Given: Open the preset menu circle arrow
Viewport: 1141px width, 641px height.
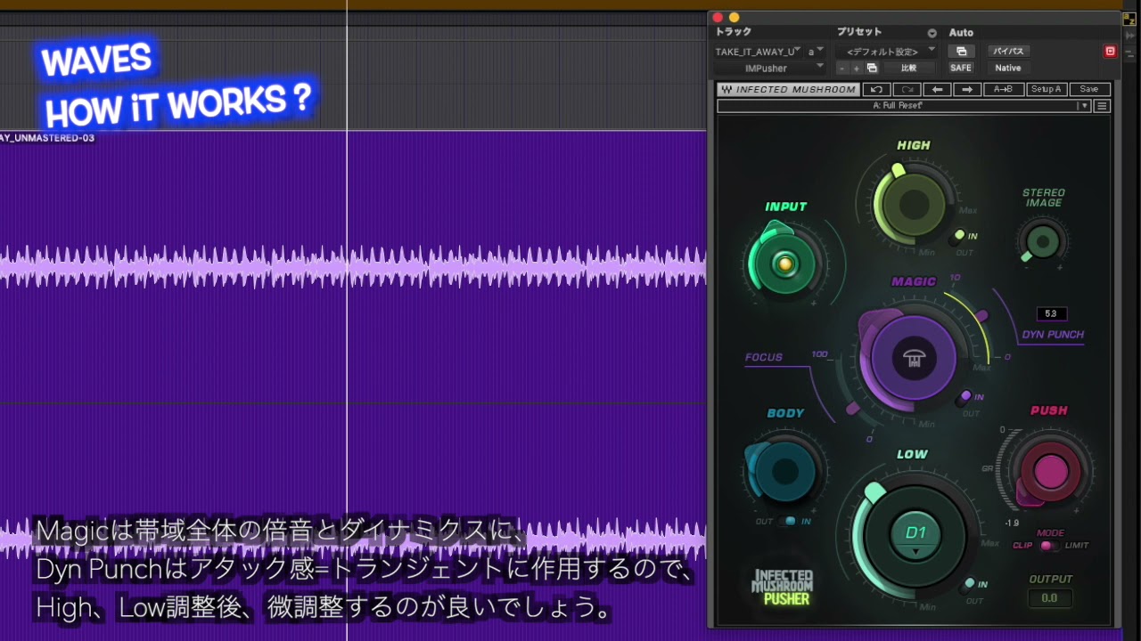Looking at the screenshot, I should click(x=932, y=33).
